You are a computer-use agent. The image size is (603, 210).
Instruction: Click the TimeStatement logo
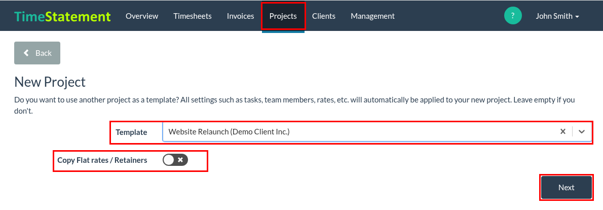point(62,16)
